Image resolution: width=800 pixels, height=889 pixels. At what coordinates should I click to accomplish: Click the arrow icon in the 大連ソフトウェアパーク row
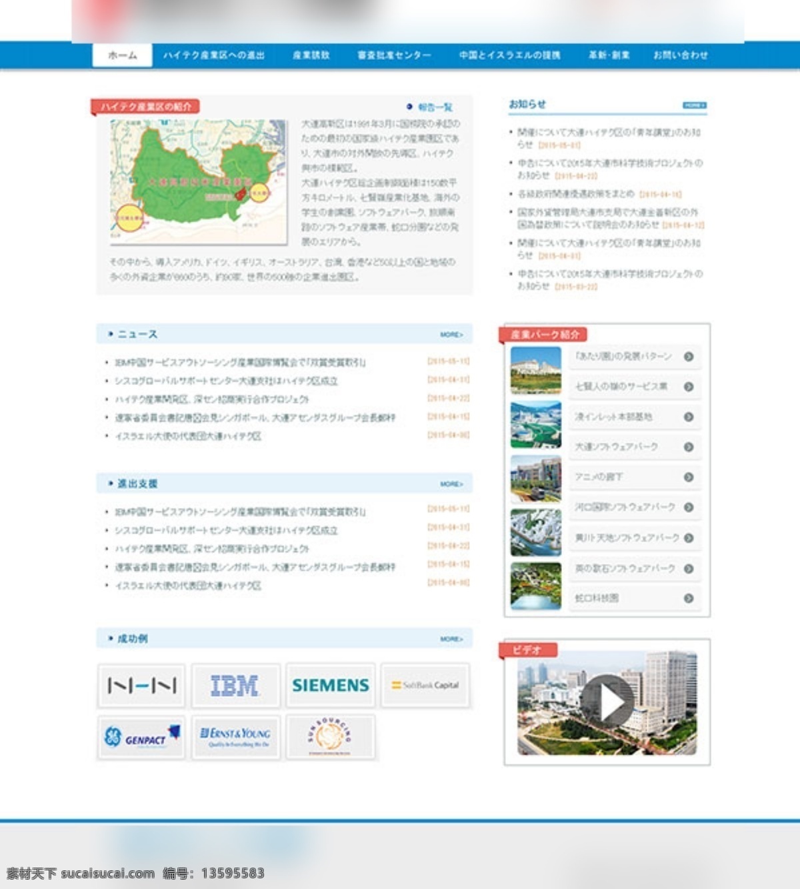tap(688, 447)
